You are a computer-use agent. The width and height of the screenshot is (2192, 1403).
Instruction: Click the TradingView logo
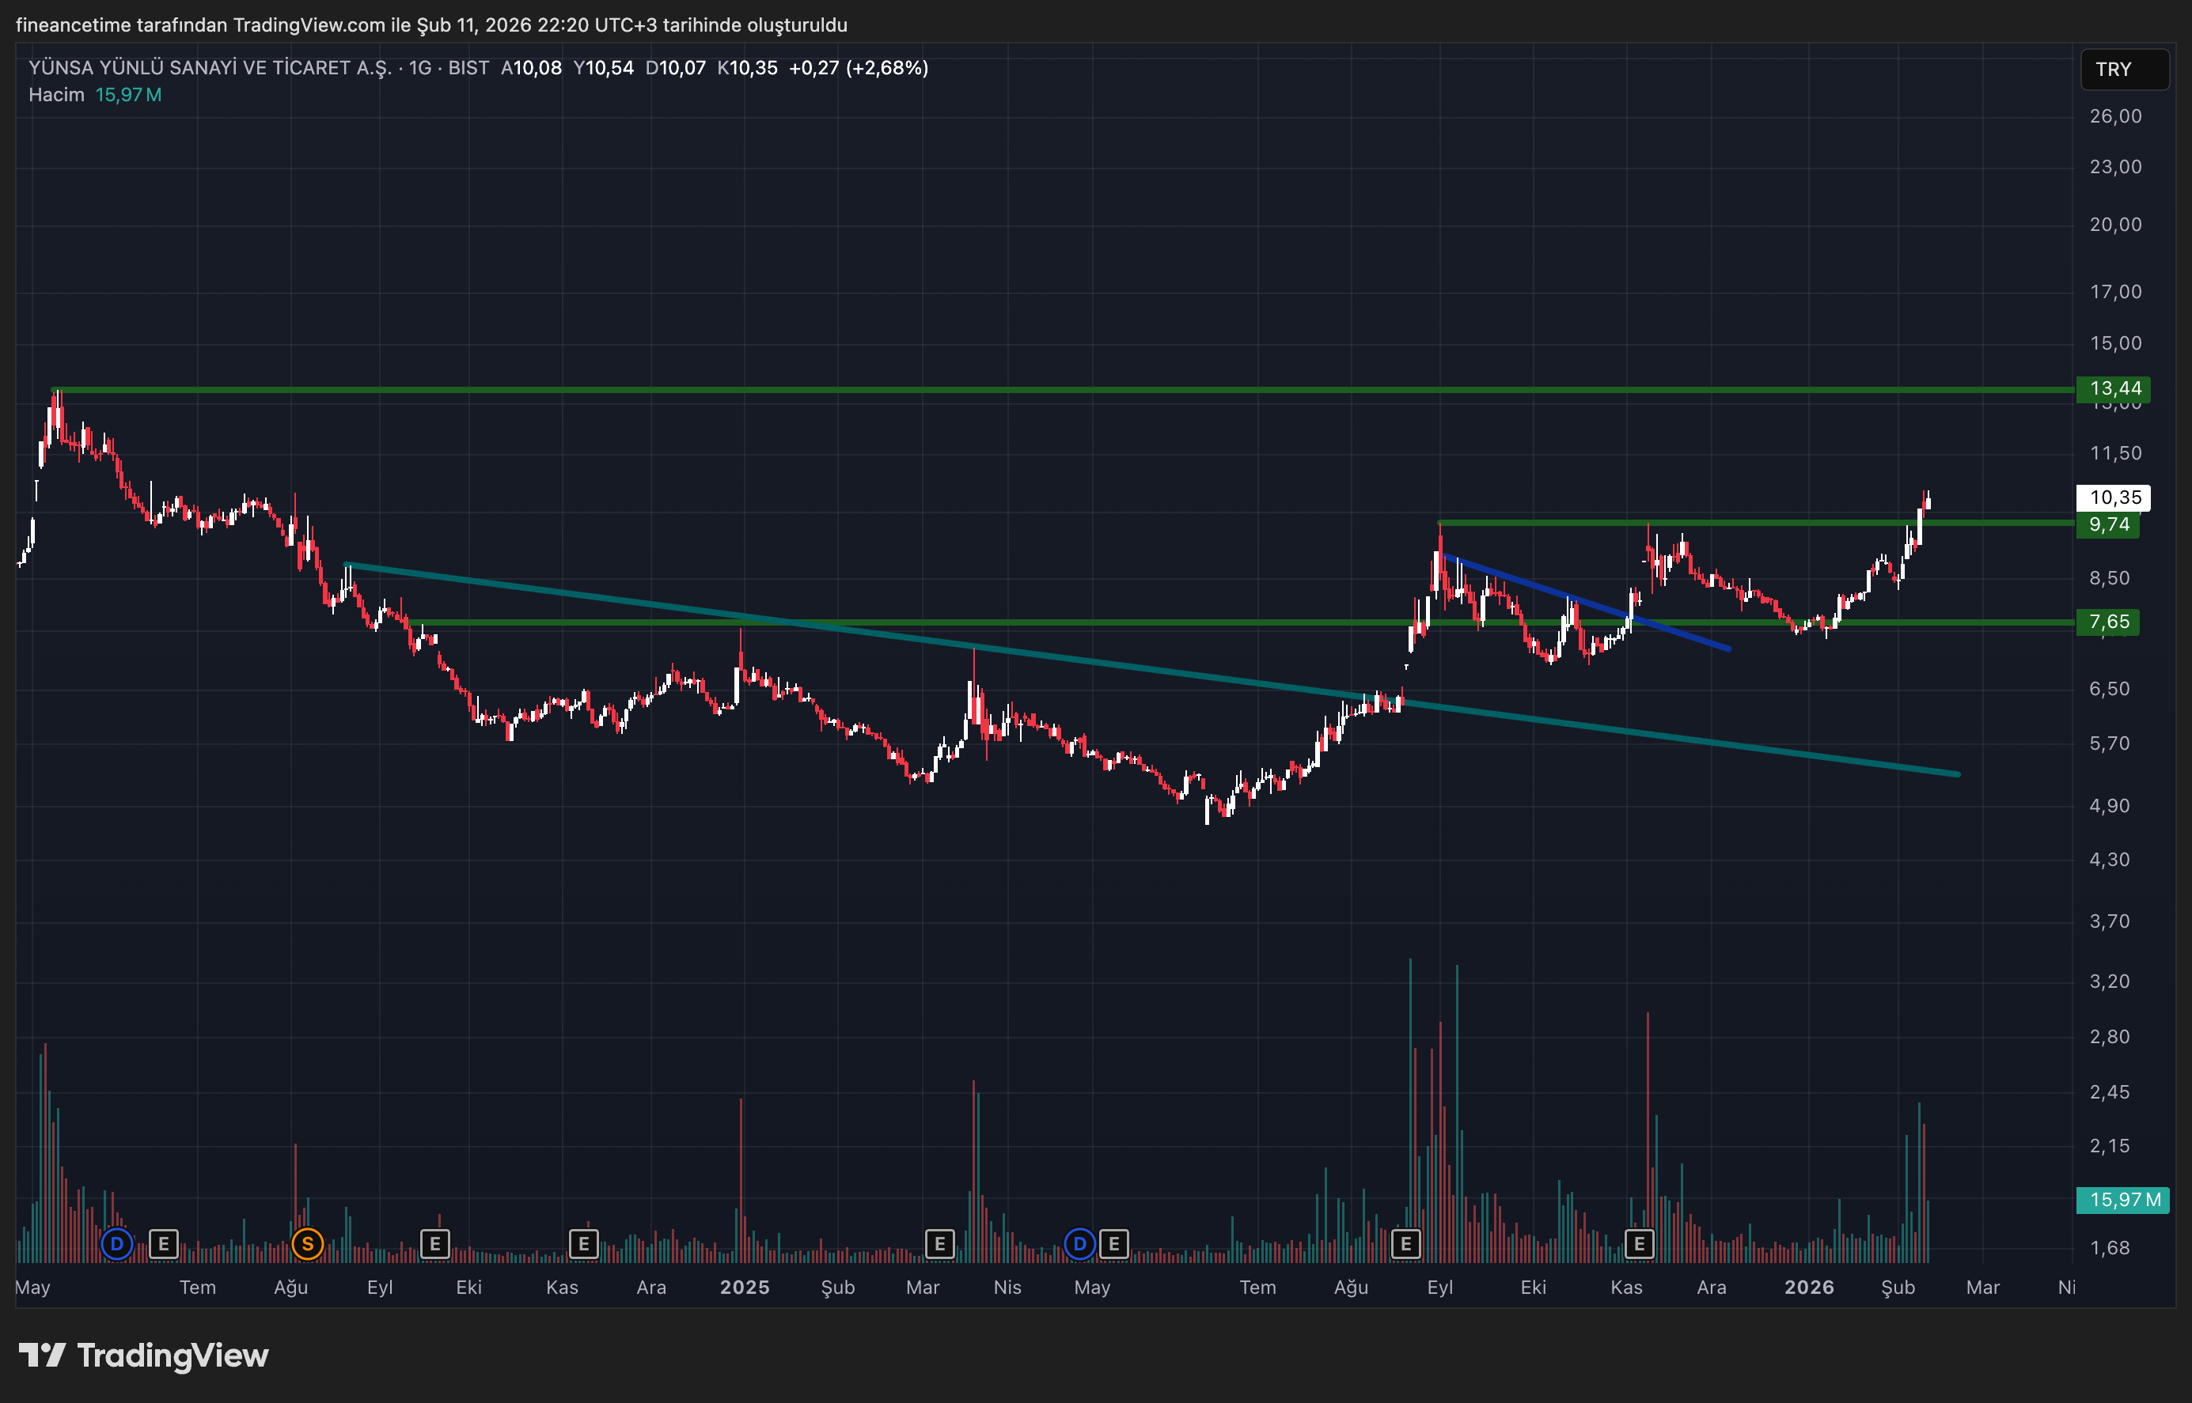coord(144,1356)
